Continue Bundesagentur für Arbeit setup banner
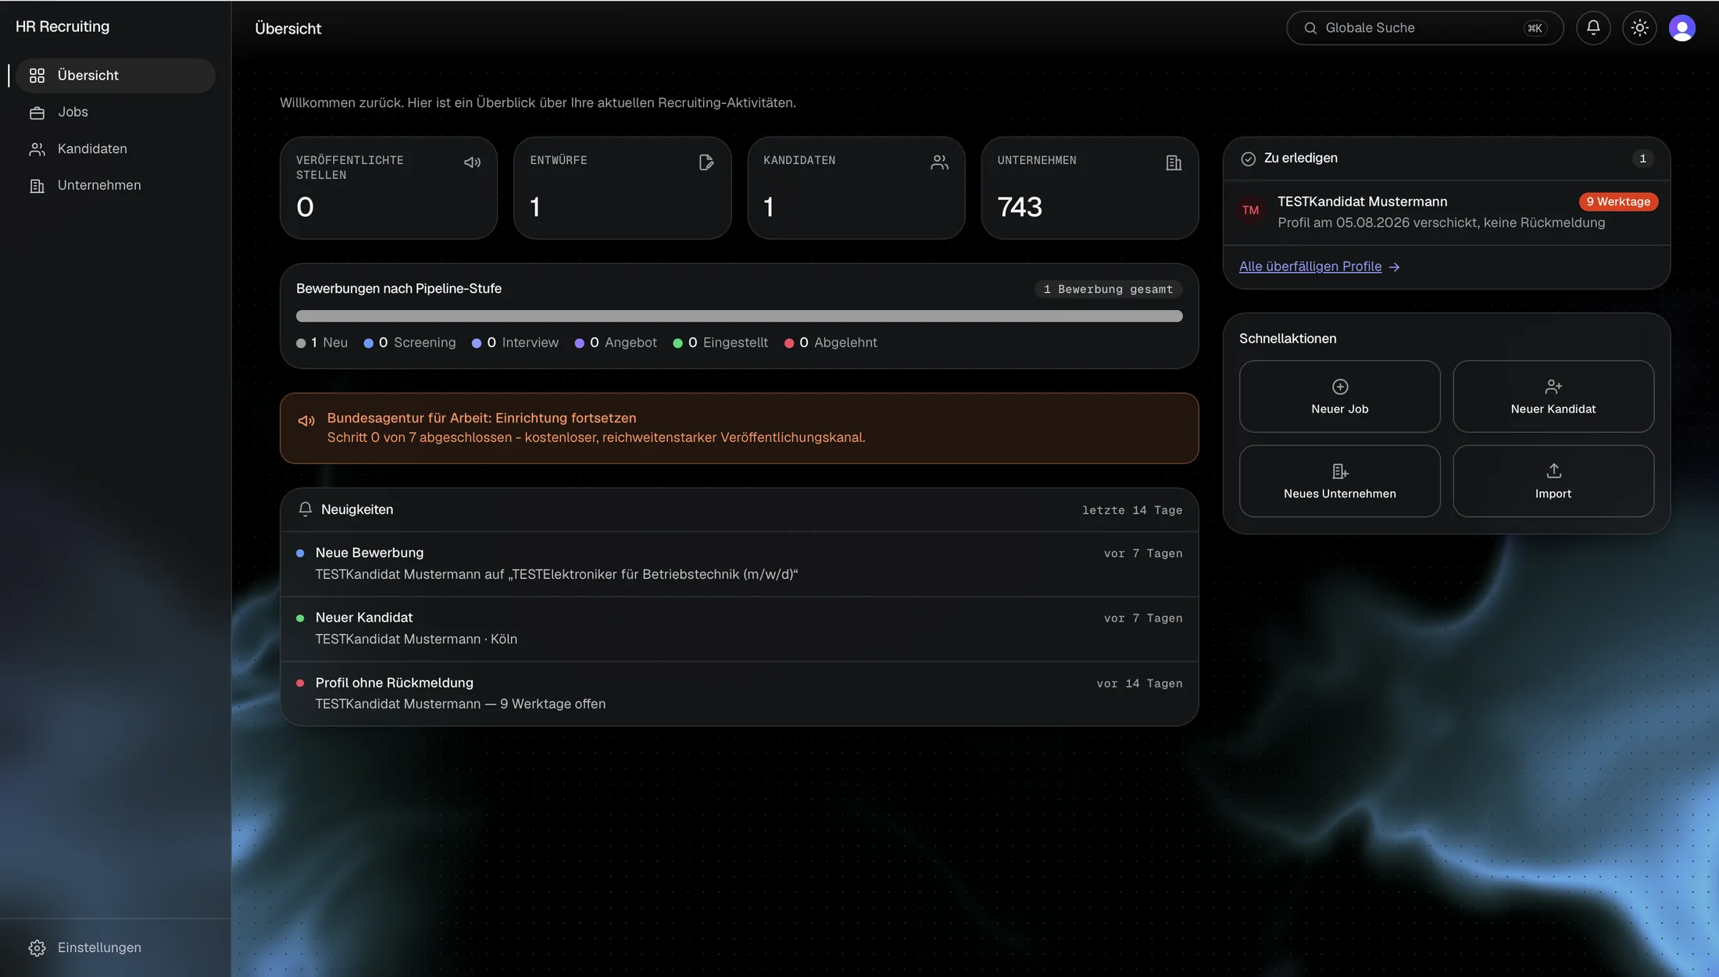 point(739,428)
